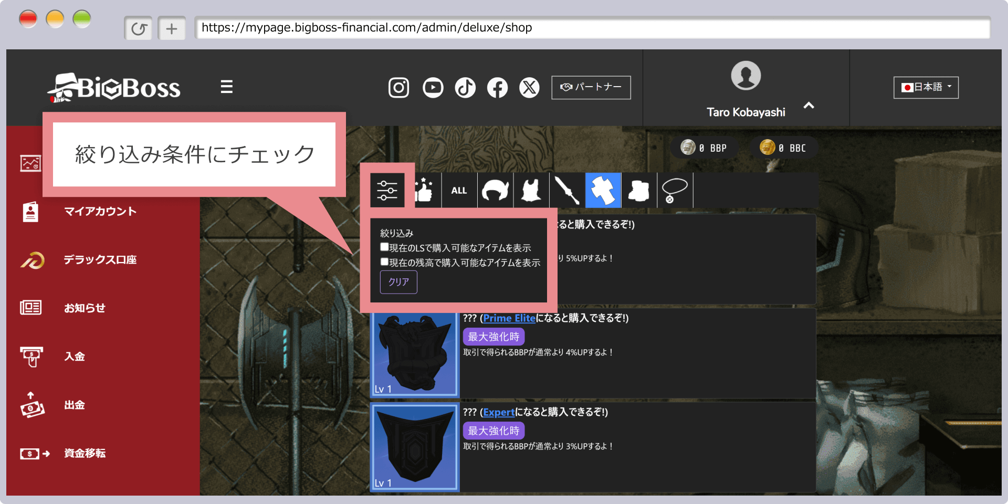The height and width of the screenshot is (504, 1008).
Task: Select the ALL items tab
Action: click(459, 190)
